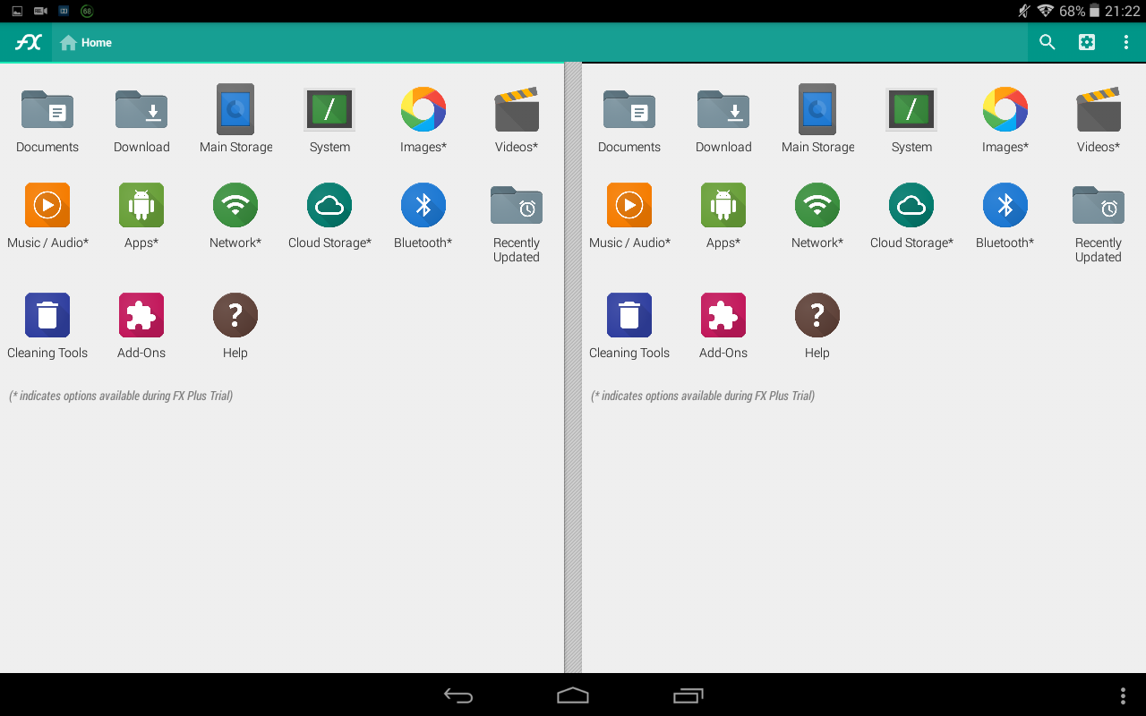The height and width of the screenshot is (716, 1146).
Task: Tap the Android Back button
Action: [x=458, y=695]
